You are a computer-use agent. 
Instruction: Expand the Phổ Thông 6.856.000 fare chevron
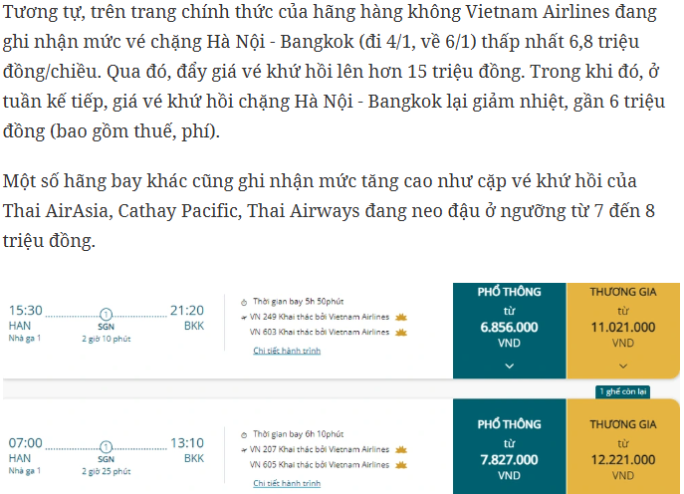click(509, 366)
